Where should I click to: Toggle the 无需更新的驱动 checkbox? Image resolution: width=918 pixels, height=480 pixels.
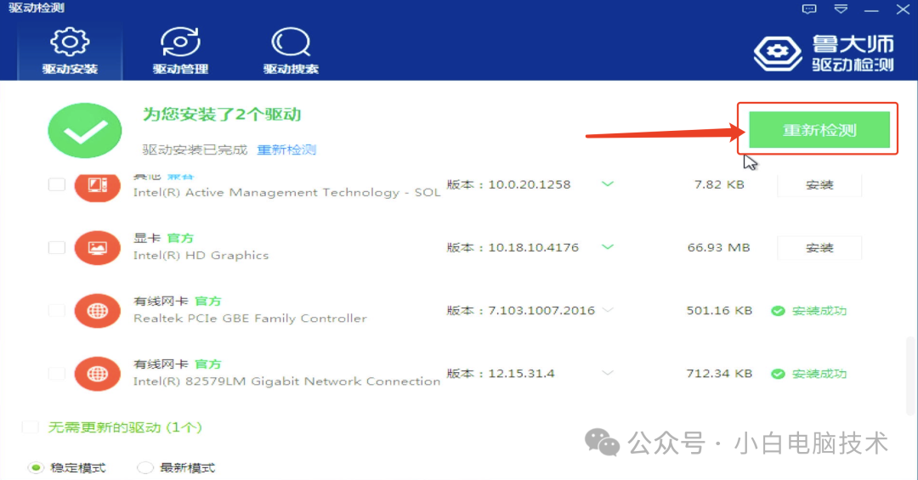click(x=31, y=427)
